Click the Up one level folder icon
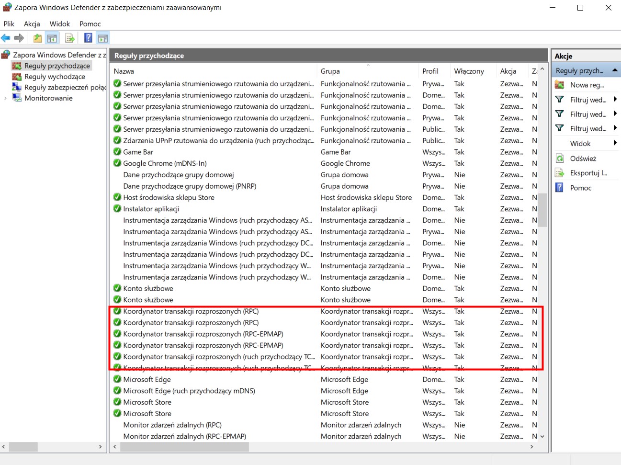 37,38
